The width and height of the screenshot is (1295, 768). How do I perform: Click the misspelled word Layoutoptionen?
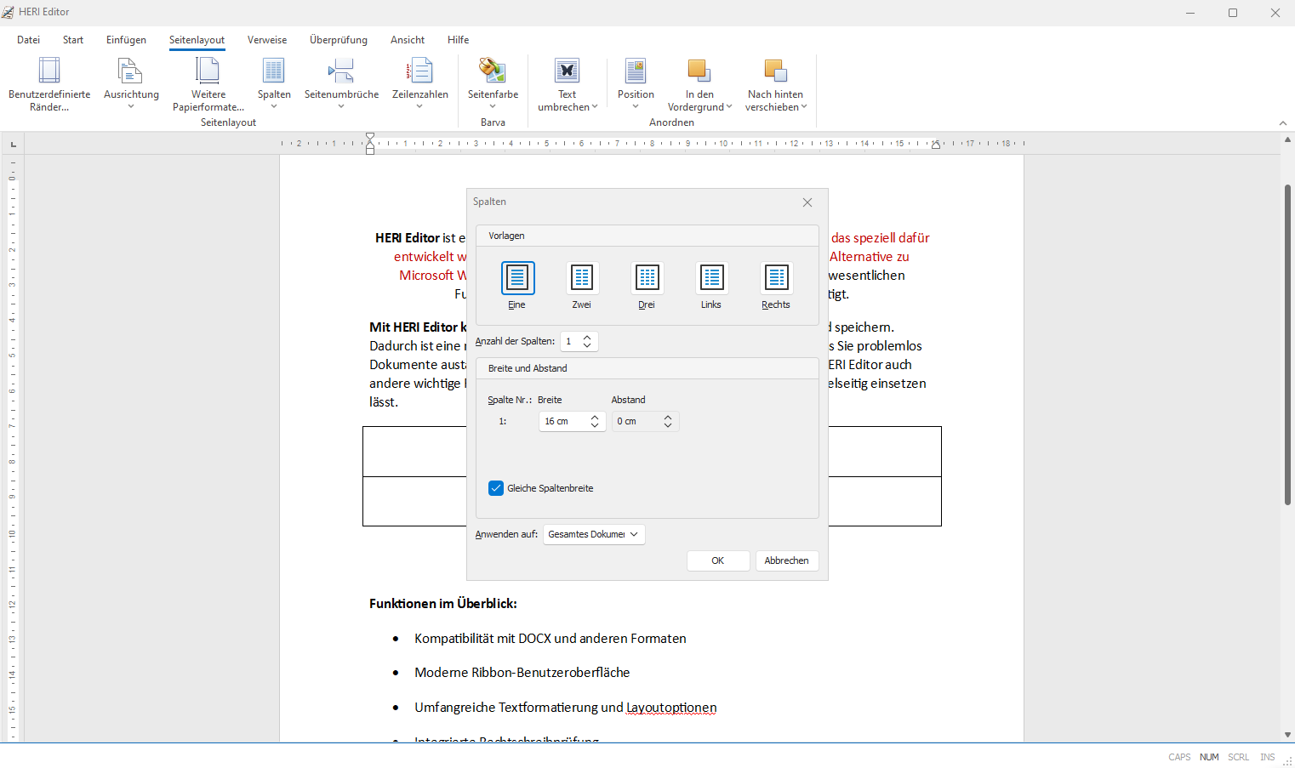coord(671,708)
